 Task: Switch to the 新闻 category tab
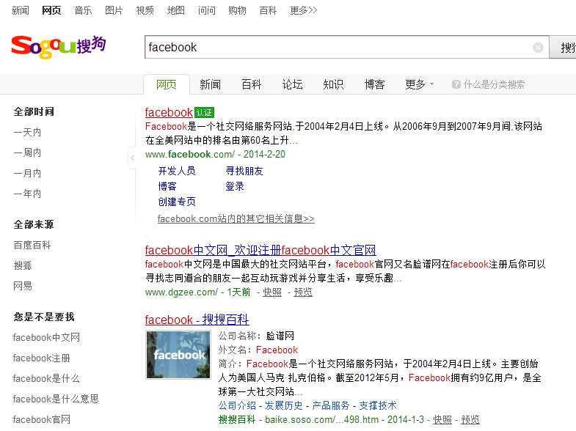(210, 85)
